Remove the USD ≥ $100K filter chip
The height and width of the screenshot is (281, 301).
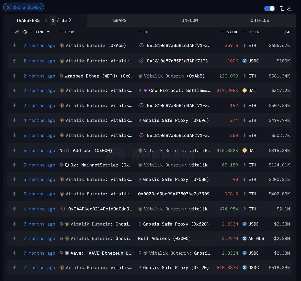coord(8,7)
